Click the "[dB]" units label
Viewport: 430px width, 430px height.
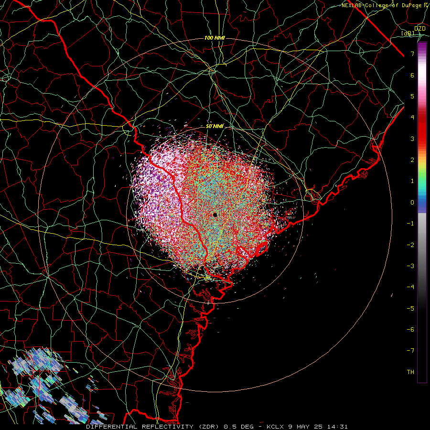pyautogui.click(x=408, y=33)
